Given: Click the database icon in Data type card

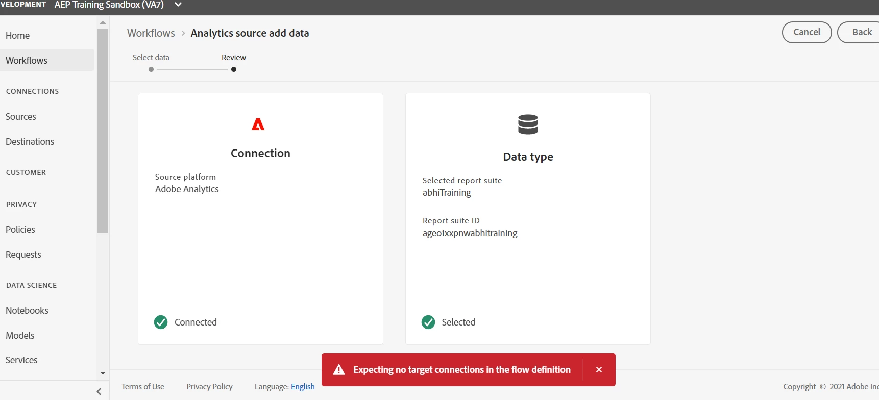Looking at the screenshot, I should 528,124.
